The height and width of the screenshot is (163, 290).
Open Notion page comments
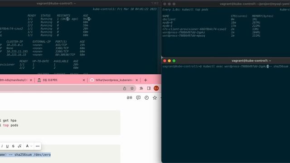[x=138, y=98]
